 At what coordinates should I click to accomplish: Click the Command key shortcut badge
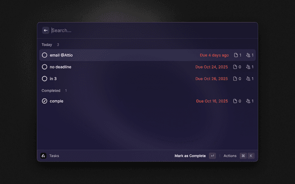point(243,155)
